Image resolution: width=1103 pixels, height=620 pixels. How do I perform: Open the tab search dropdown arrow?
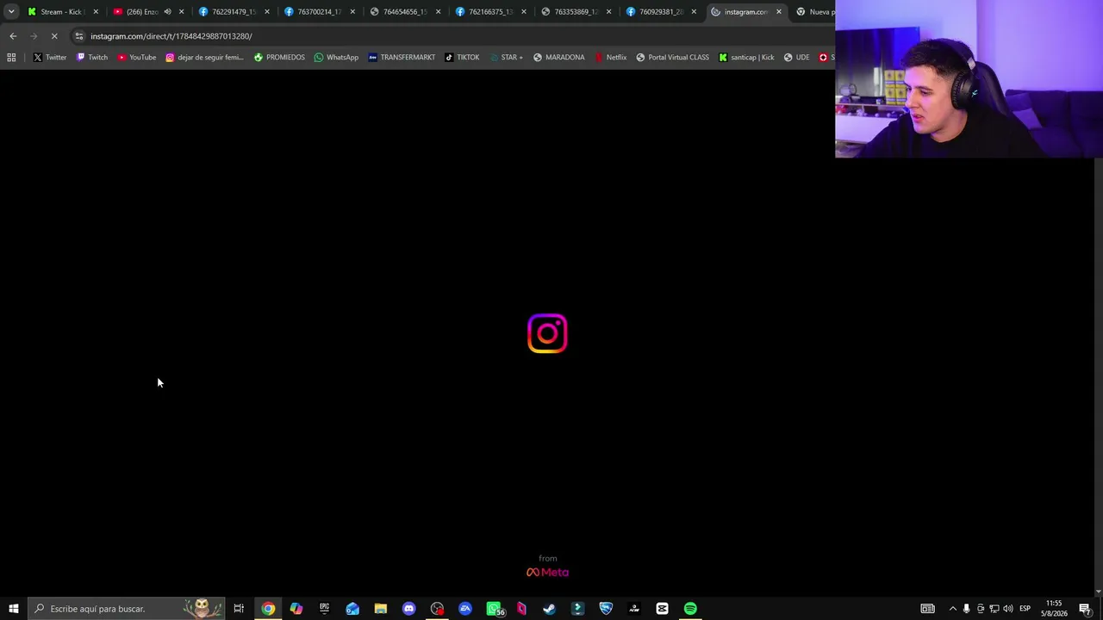(11, 12)
